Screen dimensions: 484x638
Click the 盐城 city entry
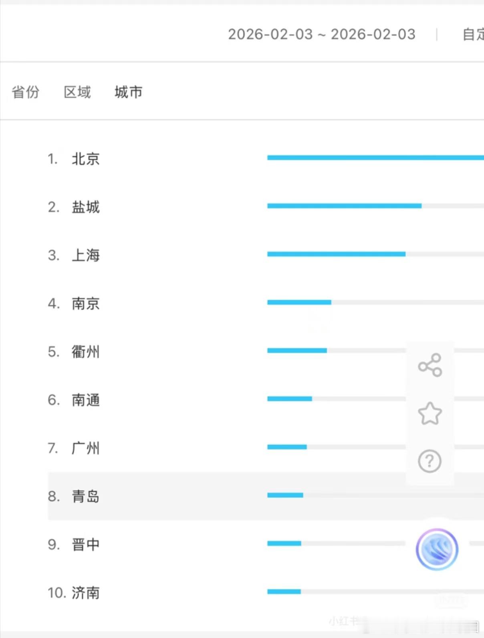pyautogui.click(x=85, y=207)
